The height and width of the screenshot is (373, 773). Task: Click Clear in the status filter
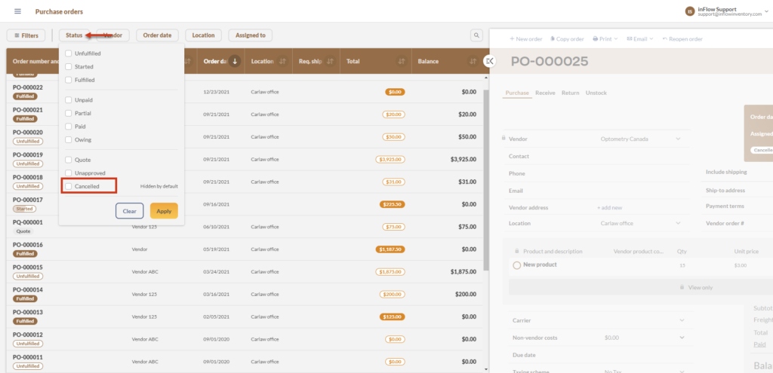(130, 210)
